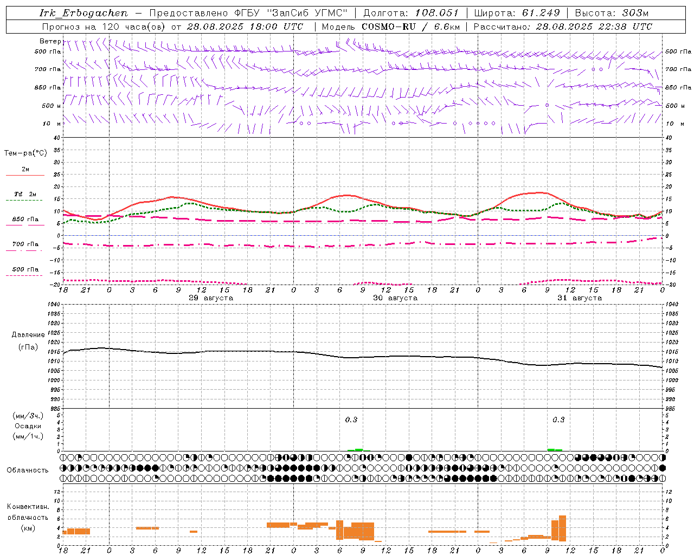Click the Конвективн. convective panel label
The width and height of the screenshot is (694, 555).
[x=28, y=507]
